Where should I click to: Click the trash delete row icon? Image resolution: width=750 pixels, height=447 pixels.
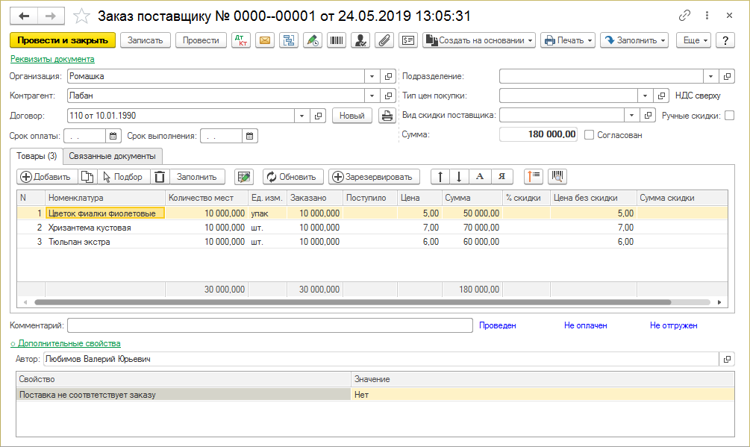(x=159, y=177)
